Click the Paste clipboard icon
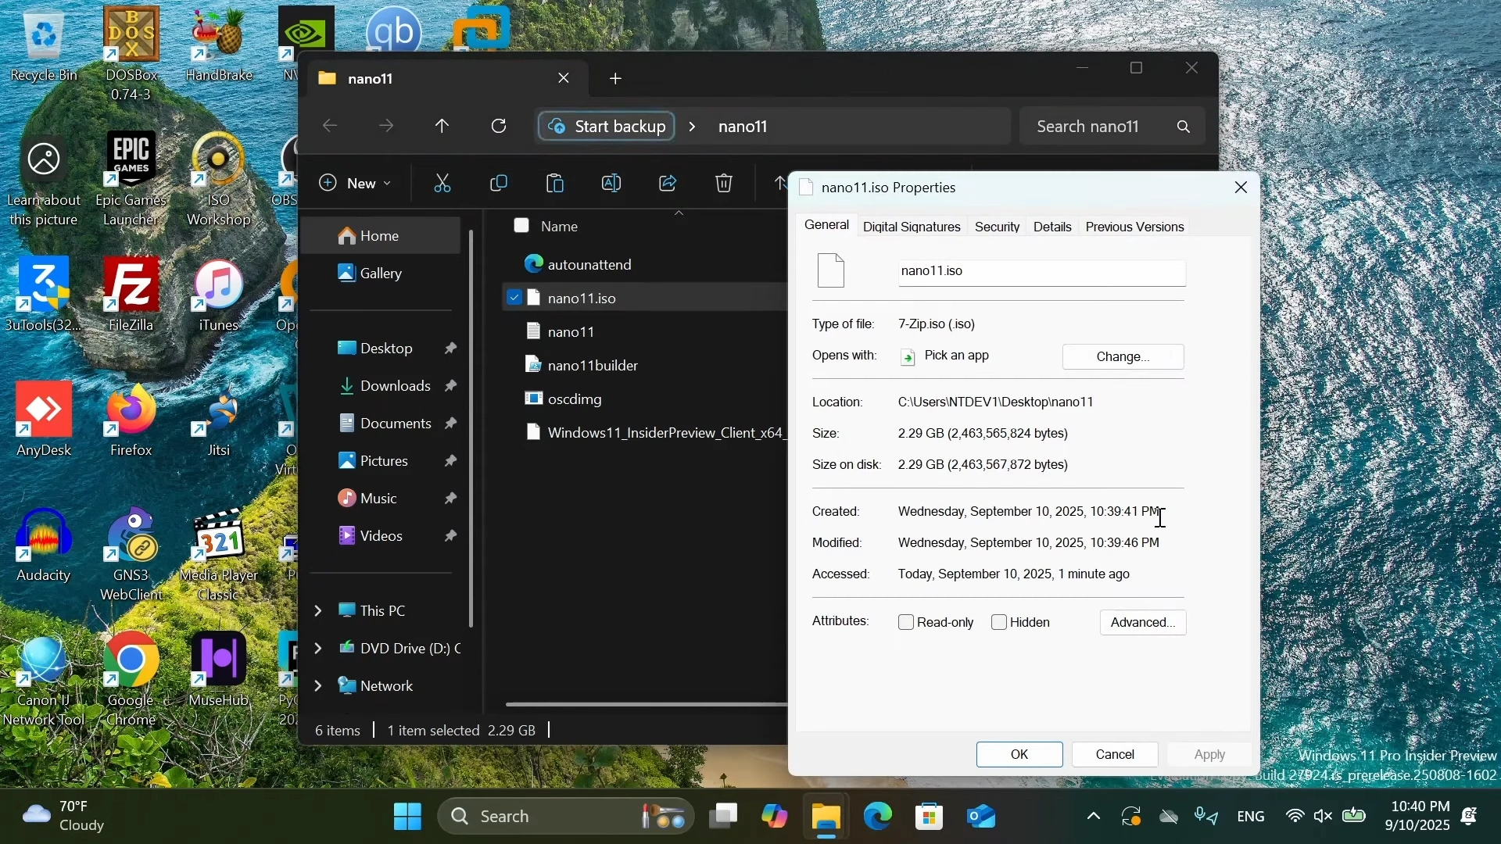Screen dimensions: 1501x844 (x=556, y=184)
